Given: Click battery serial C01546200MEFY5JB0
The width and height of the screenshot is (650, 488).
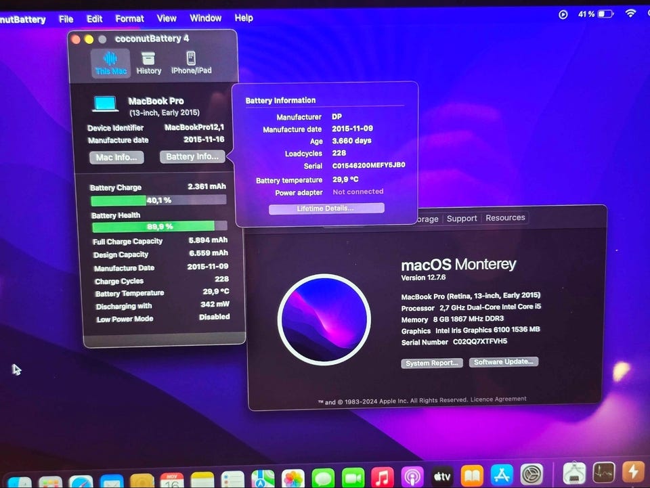Looking at the screenshot, I should pos(369,165).
